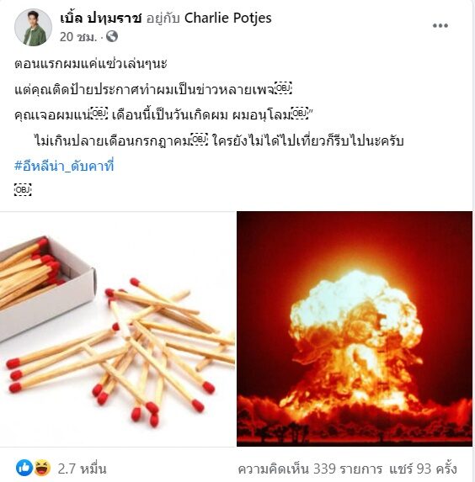Click the OBJ placeholder after คุณเจอผมแน่
The width and height of the screenshot is (475, 482).
click(99, 114)
